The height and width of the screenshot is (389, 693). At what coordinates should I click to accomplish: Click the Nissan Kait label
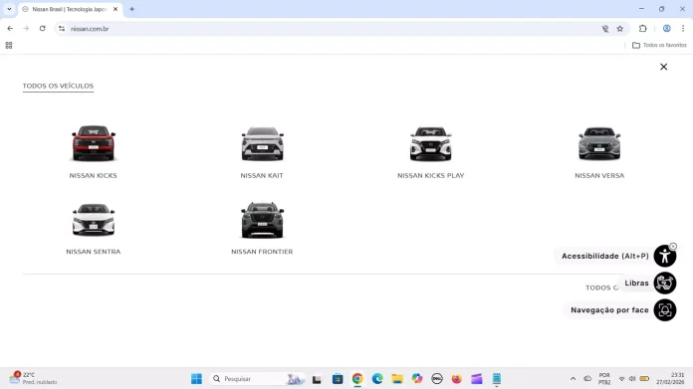(x=262, y=175)
